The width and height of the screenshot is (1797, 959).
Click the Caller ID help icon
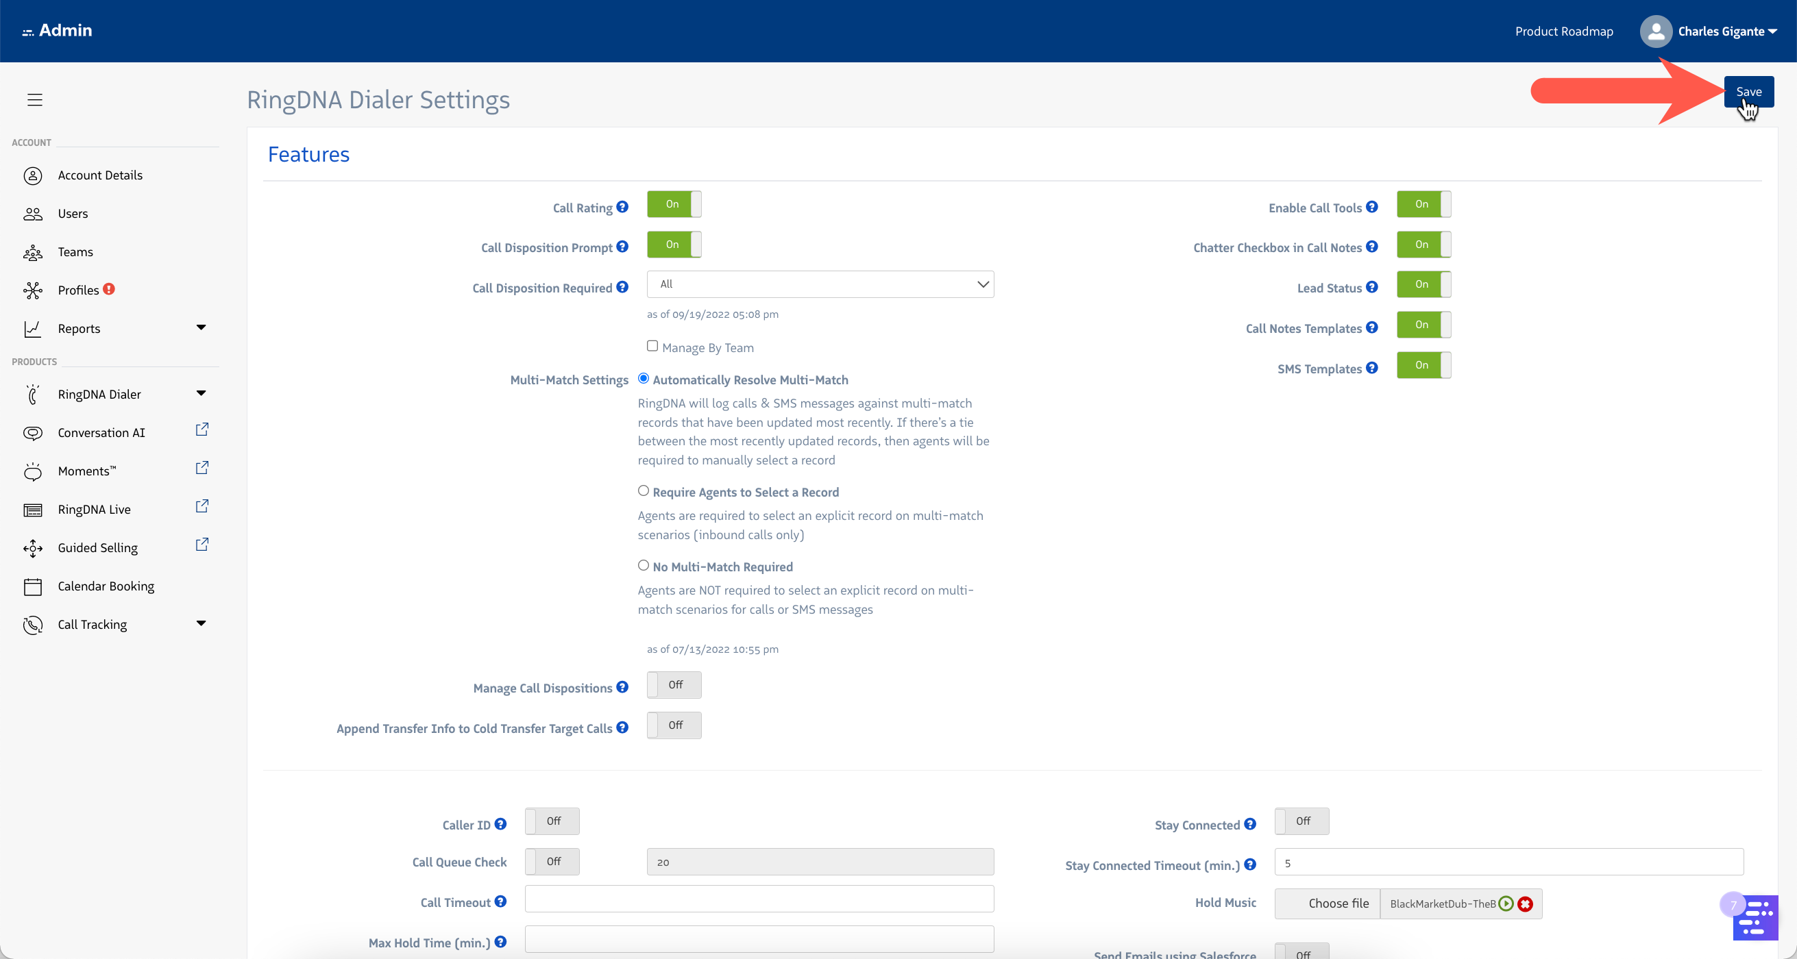pos(500,824)
